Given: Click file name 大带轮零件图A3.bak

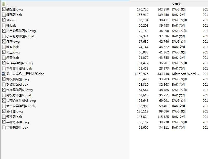Looking at the screenshot, I should coord(21,106).
